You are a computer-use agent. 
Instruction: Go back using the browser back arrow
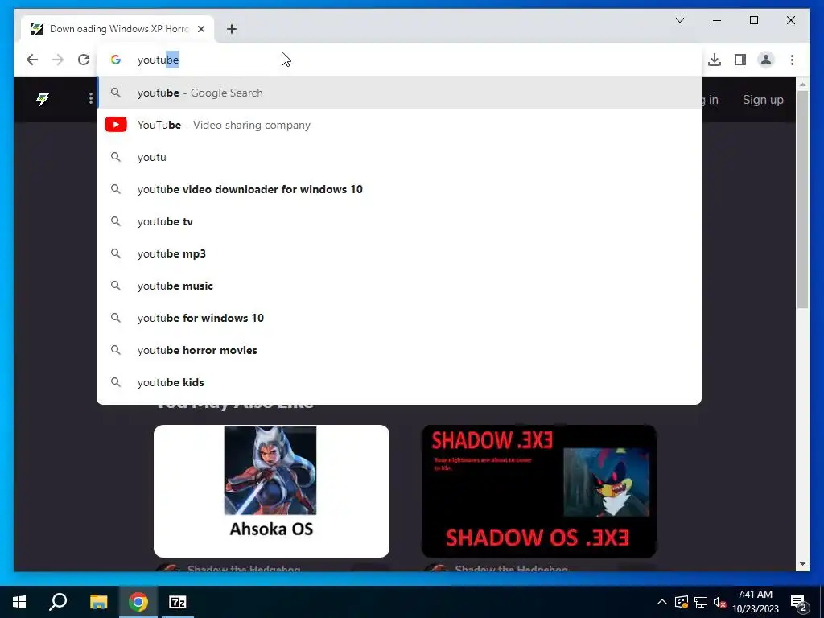coord(32,60)
